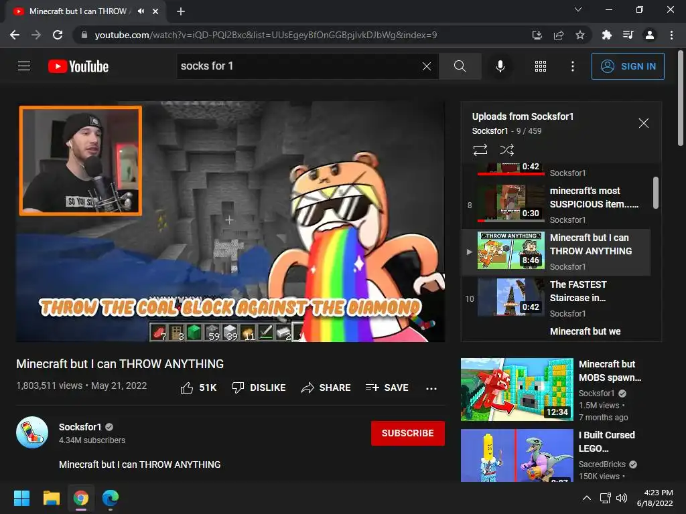Screen dimensions: 686x514
Task: Search with your voice microphone
Action: (x=500, y=66)
